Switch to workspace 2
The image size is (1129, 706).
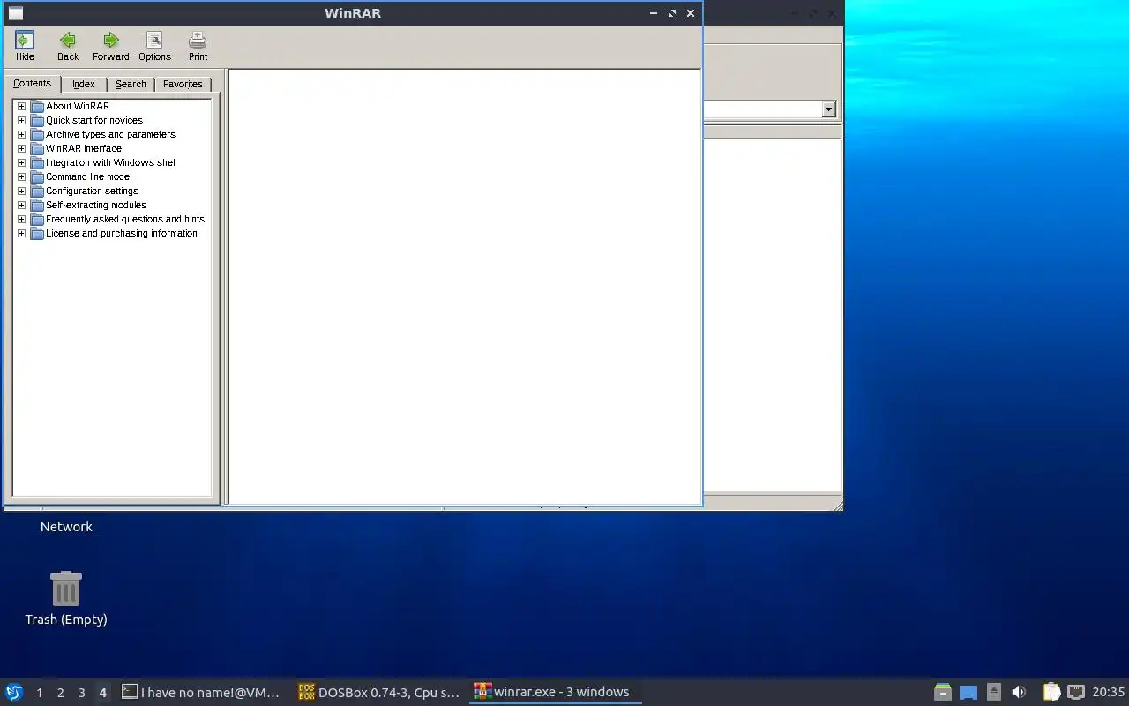pos(61,693)
